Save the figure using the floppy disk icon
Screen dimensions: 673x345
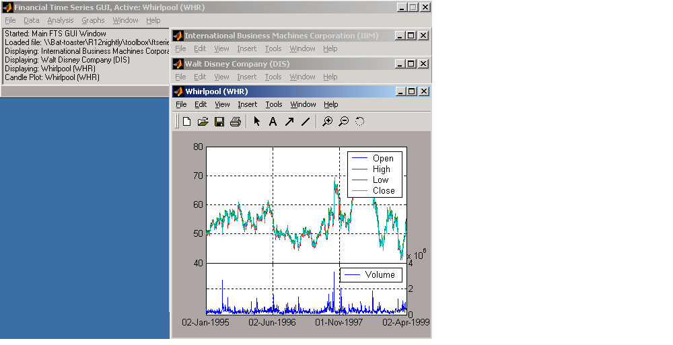tap(219, 122)
